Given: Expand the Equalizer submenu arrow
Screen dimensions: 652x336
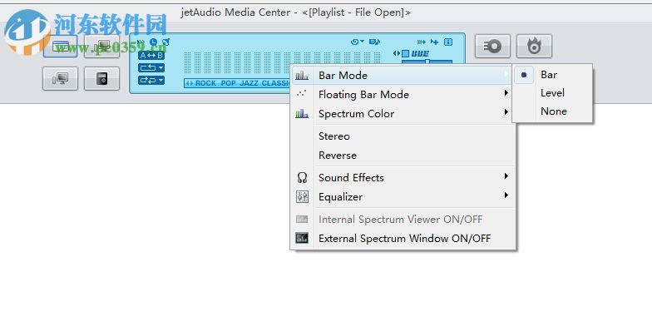Looking at the screenshot, I should tap(506, 195).
